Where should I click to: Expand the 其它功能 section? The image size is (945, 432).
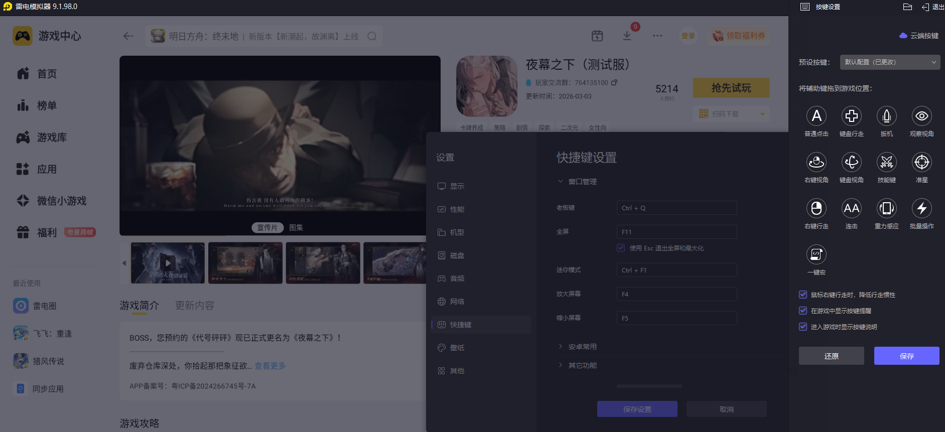(561, 365)
